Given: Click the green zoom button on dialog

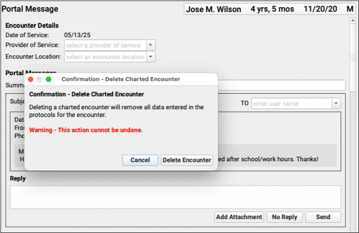Looking at the screenshot, I should (x=48, y=79).
